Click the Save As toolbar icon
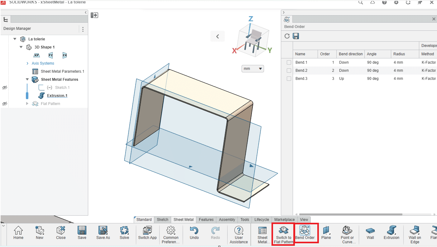The width and height of the screenshot is (437, 247). [103, 233]
